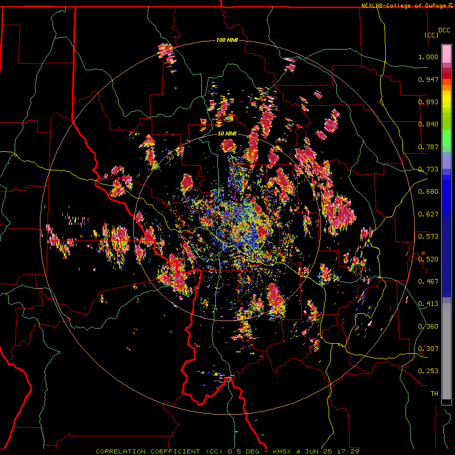This screenshot has height=455, width=455.
Task: Click the 100 NMI range ring label
Action: pos(227,40)
